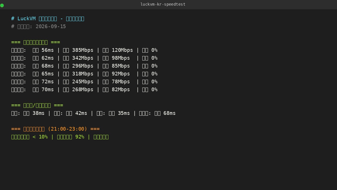Screen dimensions: 337x190
Task: Click the green window button in title bar
Action: [2, 5]
